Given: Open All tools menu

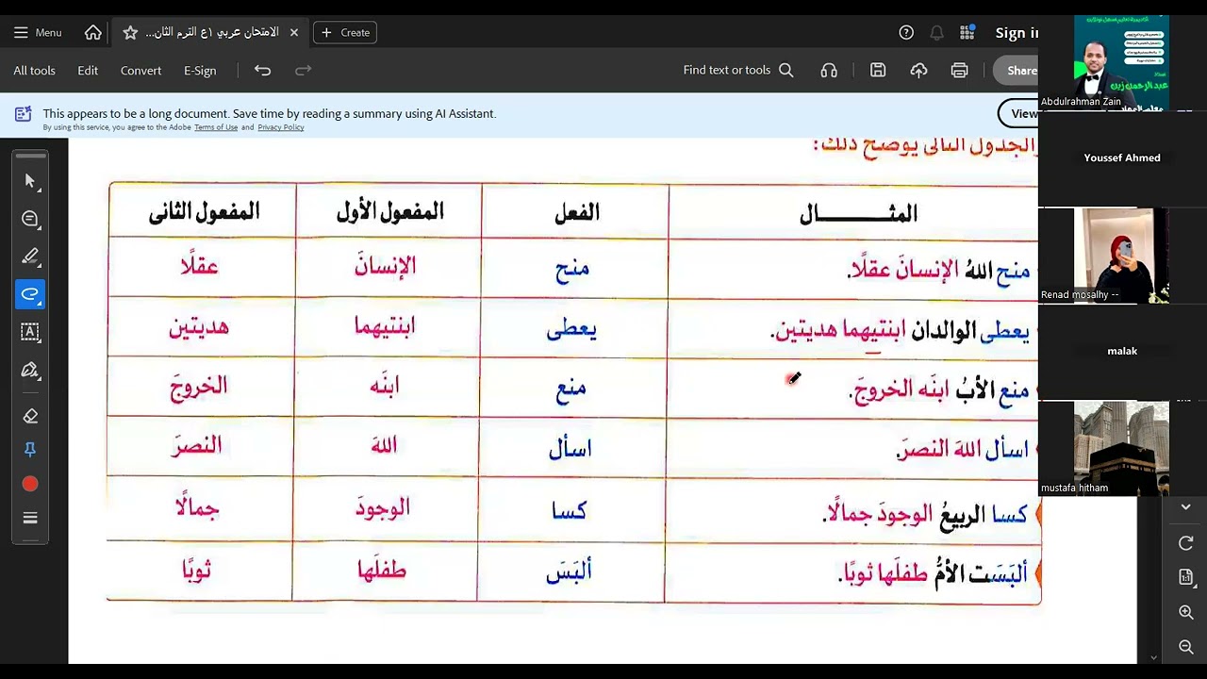Looking at the screenshot, I should (34, 70).
